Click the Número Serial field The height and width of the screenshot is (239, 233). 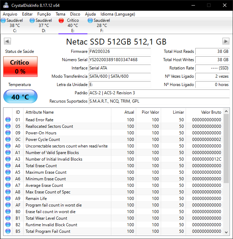pyautogui.click(x=120, y=60)
